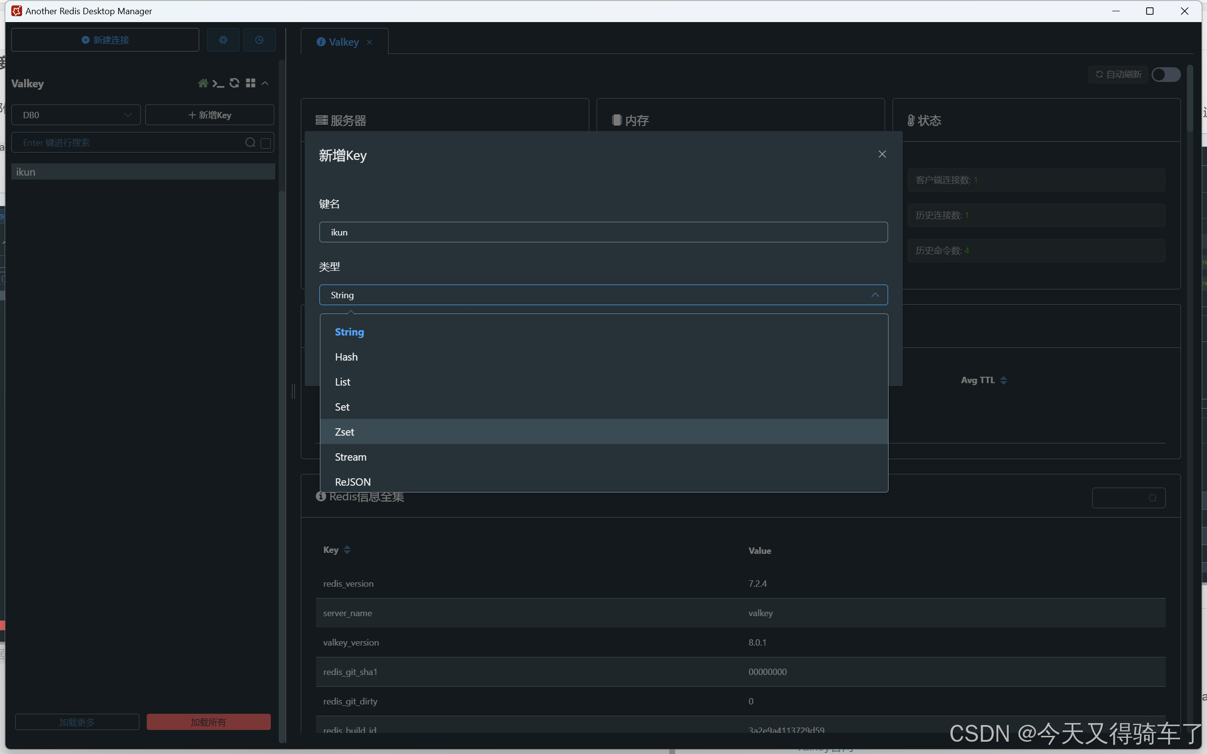The height and width of the screenshot is (754, 1207).
Task: Close the 新增Key dialog with X
Action: [x=882, y=154]
